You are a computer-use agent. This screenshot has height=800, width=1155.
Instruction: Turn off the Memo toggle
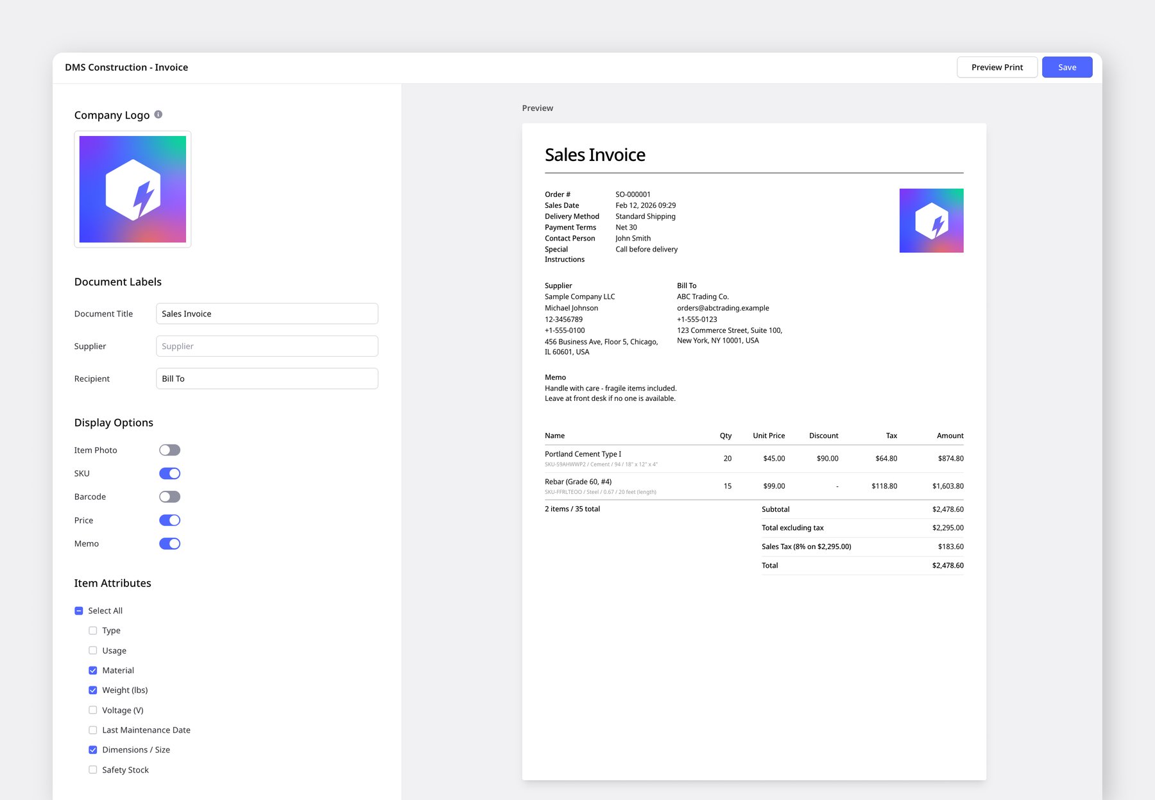tap(170, 544)
